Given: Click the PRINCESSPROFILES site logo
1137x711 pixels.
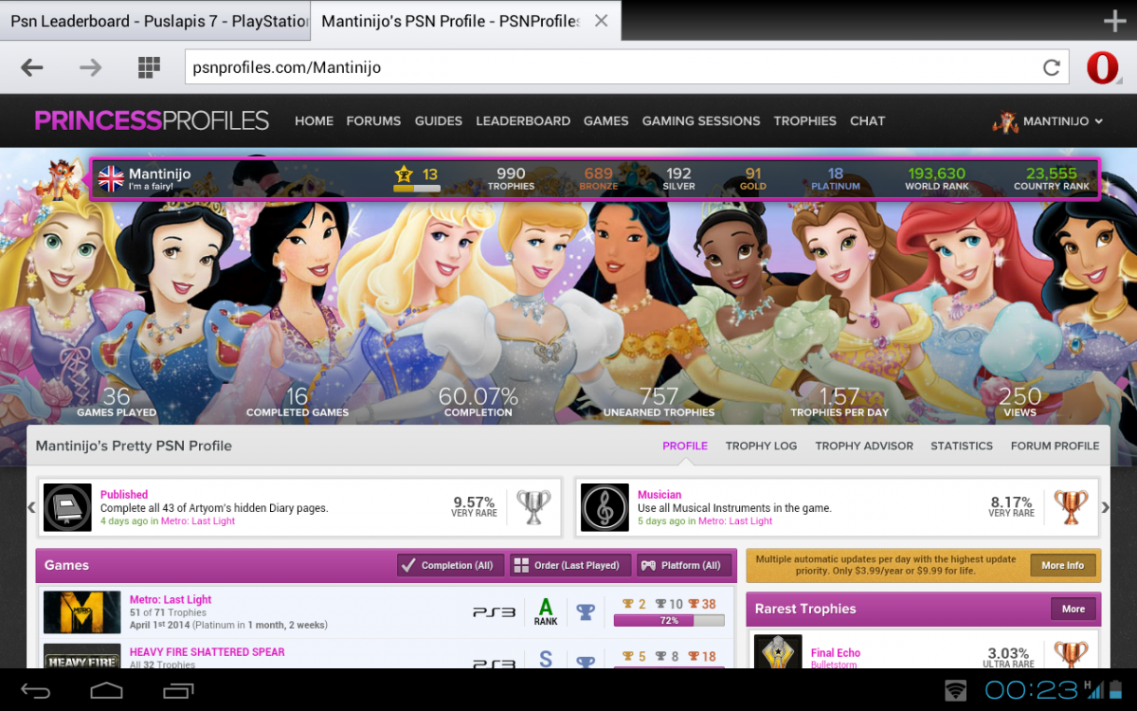Looking at the screenshot, I should [152, 120].
